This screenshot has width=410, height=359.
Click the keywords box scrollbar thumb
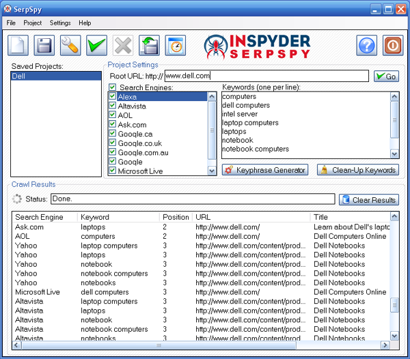tap(394, 120)
